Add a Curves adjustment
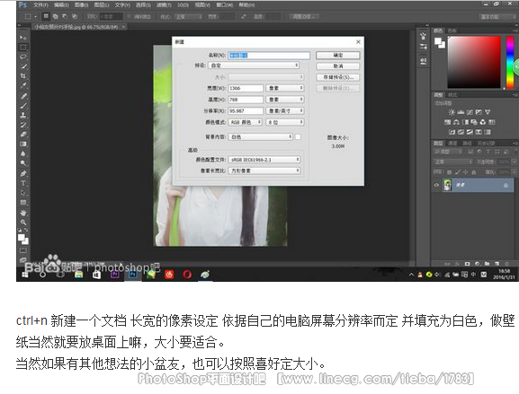This screenshot has height=394, width=519. 470,112
